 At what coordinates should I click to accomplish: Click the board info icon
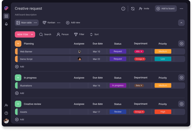click(x=123, y=9)
